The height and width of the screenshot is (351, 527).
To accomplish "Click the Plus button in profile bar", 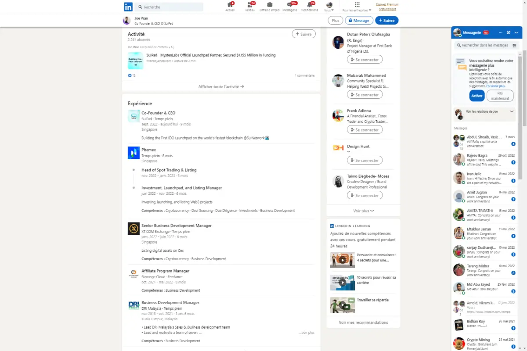I will tap(336, 20).
